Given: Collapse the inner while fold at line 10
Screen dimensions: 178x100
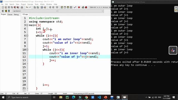Looking at the screenshot, I should pos(27,50).
